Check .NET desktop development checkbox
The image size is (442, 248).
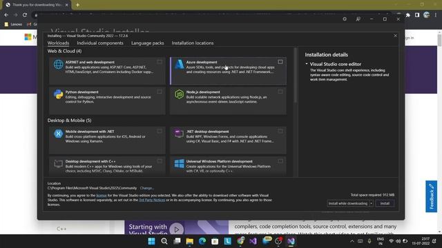click(x=280, y=131)
